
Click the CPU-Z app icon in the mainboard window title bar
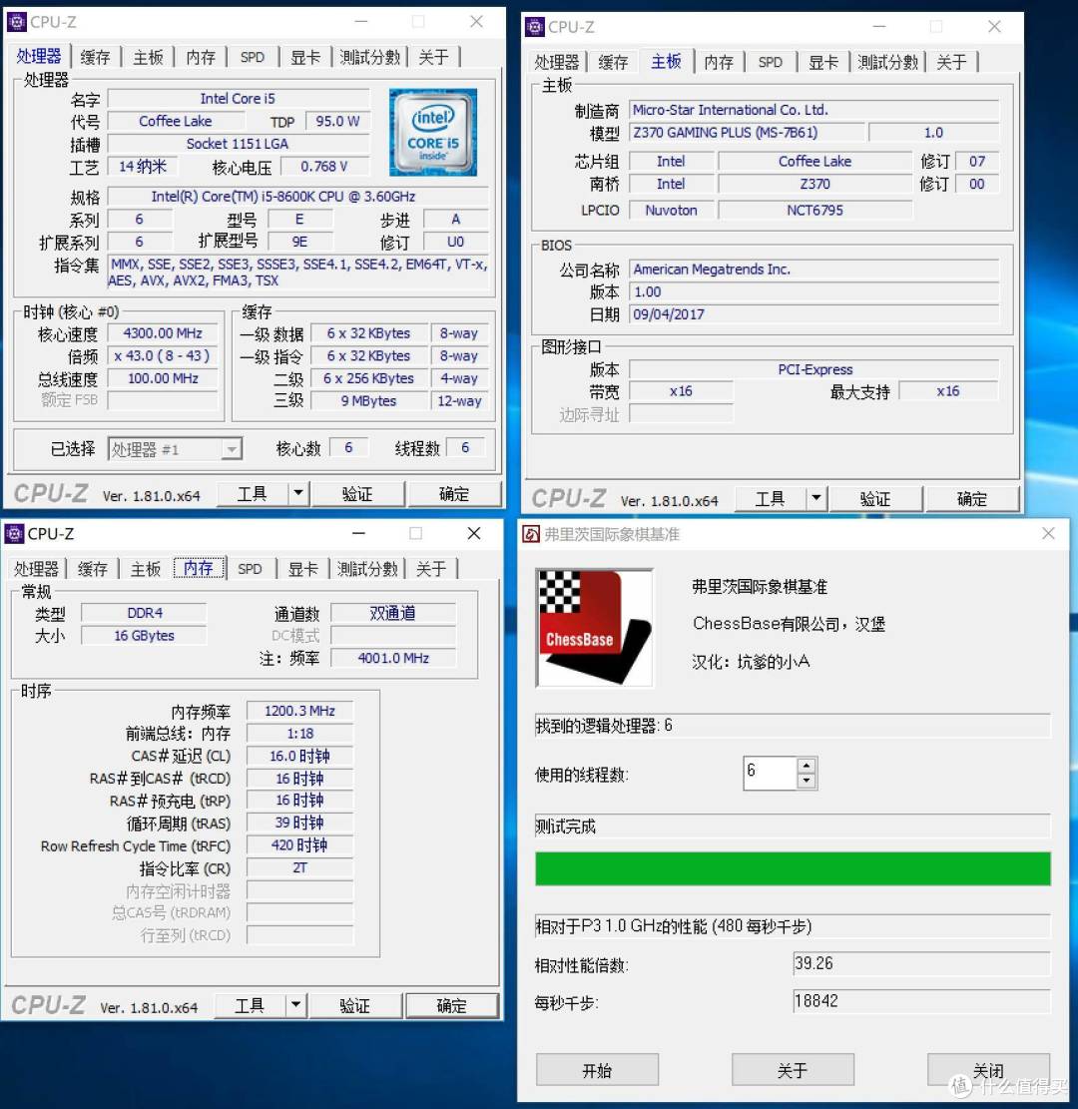[x=535, y=27]
